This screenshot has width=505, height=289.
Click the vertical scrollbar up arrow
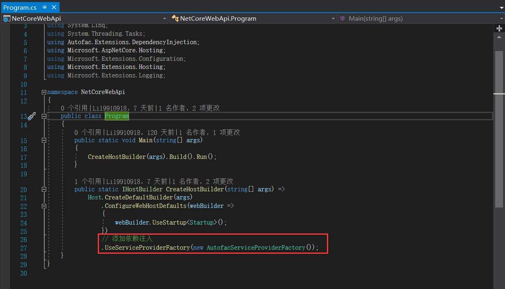(x=499, y=37)
